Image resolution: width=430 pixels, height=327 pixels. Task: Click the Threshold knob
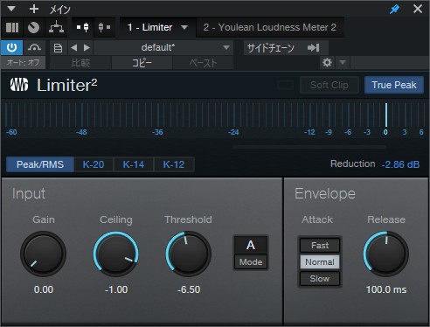(x=189, y=254)
